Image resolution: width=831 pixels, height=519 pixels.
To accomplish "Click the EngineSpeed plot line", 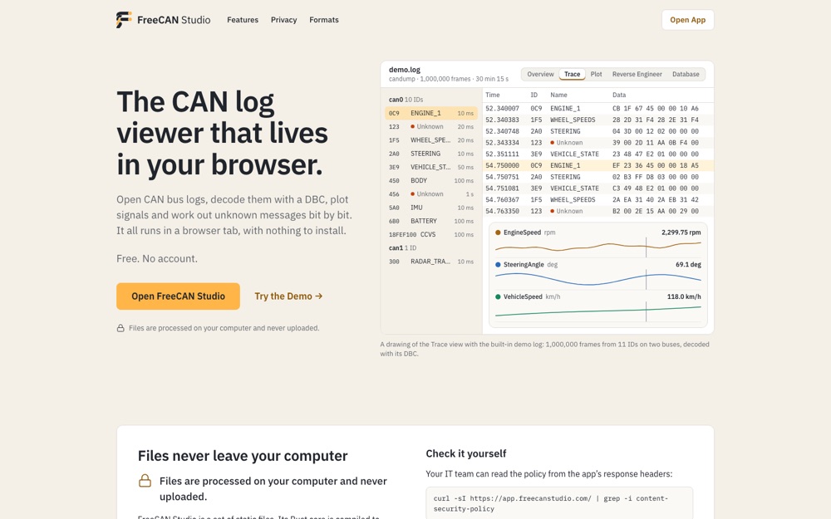I will coord(597,247).
